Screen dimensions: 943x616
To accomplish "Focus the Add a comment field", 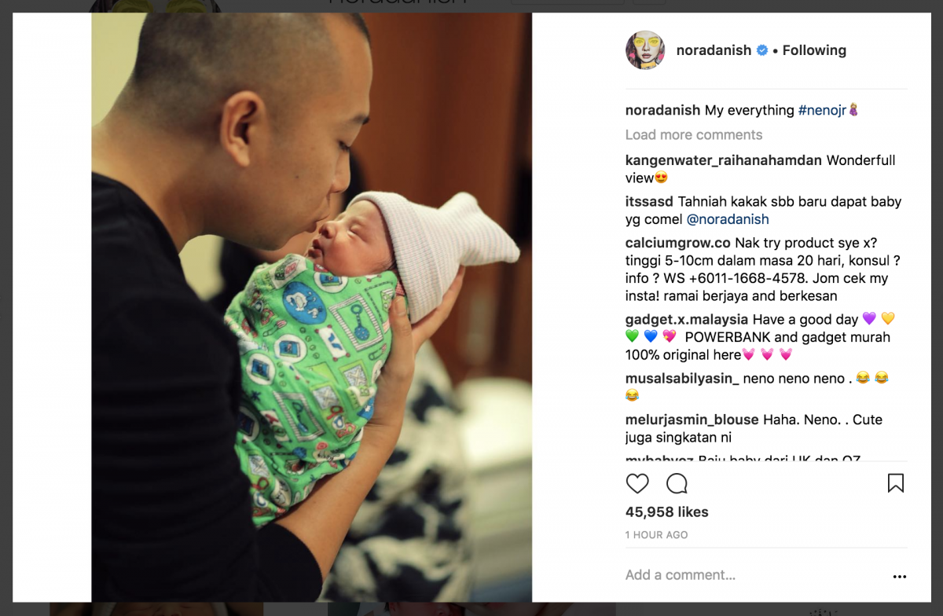I will pos(750,575).
